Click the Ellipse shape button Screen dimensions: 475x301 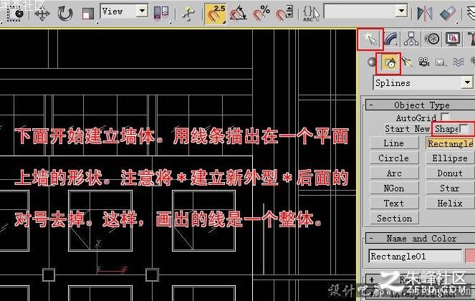pyautogui.click(x=450, y=158)
